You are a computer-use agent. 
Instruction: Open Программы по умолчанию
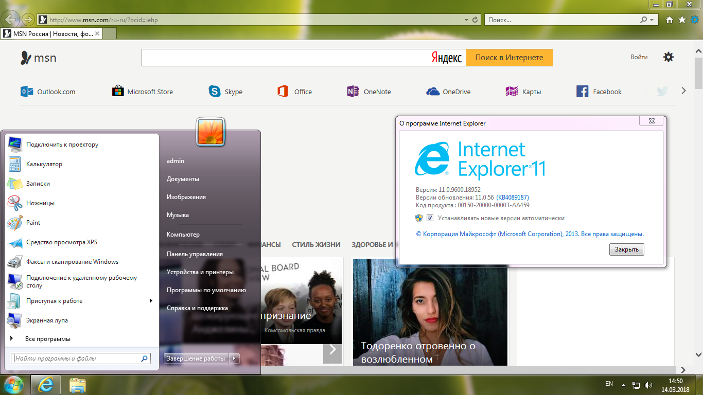pos(206,290)
